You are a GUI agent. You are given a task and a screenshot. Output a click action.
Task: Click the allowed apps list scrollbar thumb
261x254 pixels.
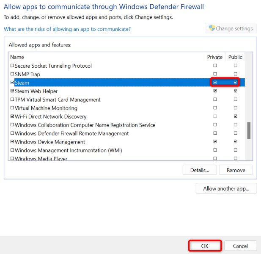tap(249, 130)
